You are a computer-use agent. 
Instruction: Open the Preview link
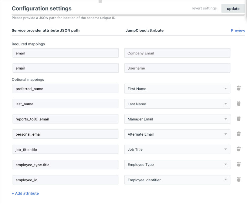pyautogui.click(x=238, y=30)
